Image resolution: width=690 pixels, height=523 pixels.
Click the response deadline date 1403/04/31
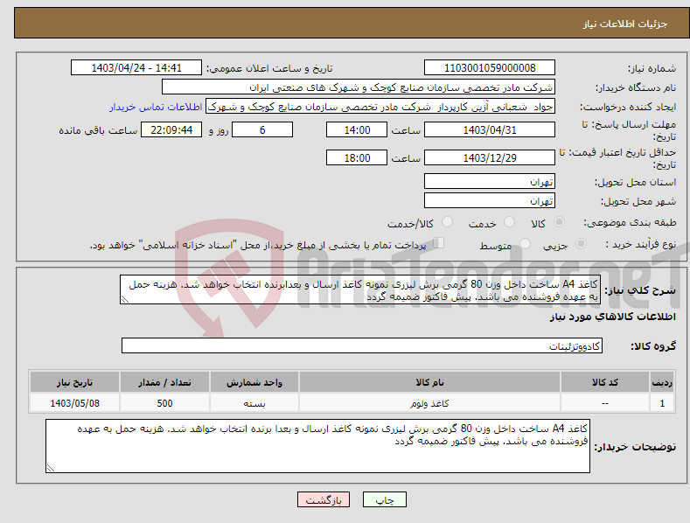coord(490,129)
